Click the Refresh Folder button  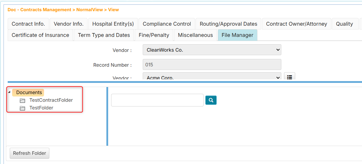click(x=30, y=153)
